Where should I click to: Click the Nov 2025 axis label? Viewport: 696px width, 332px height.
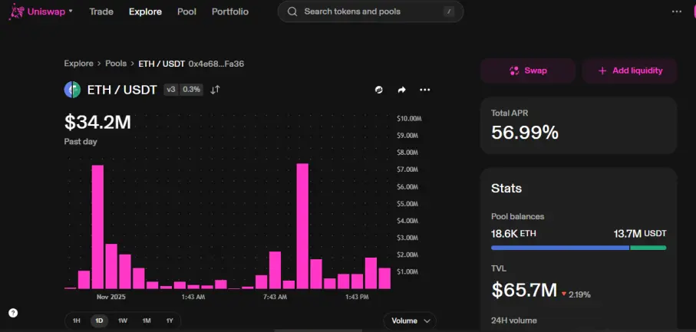pos(111,297)
